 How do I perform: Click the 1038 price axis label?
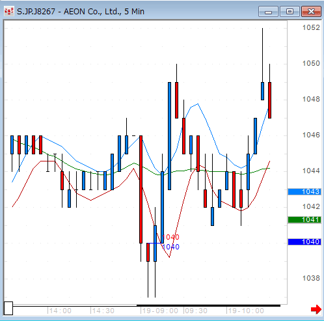311,278
